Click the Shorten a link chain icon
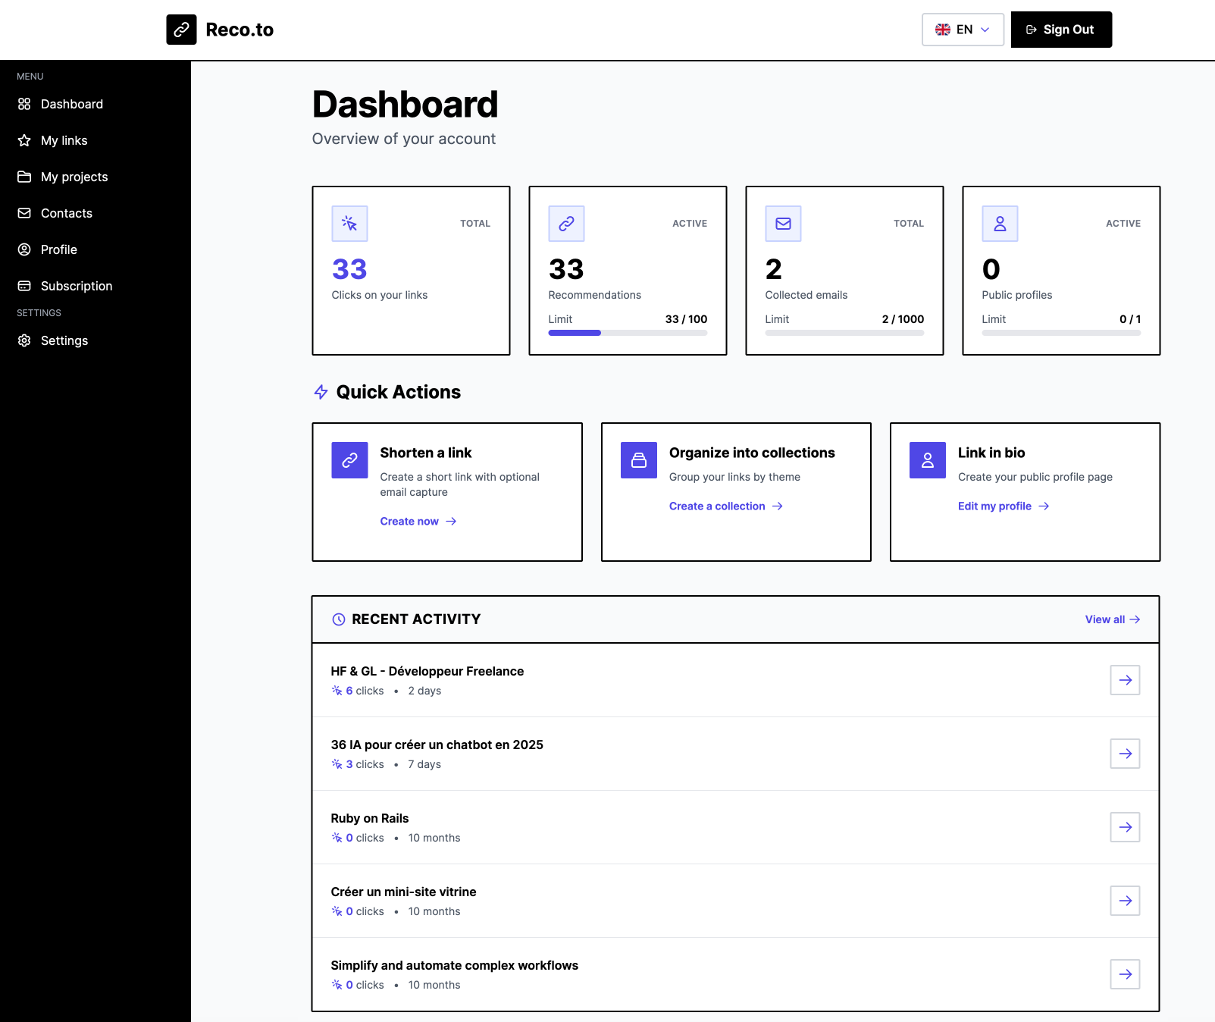This screenshot has width=1215, height=1022. tap(349, 460)
